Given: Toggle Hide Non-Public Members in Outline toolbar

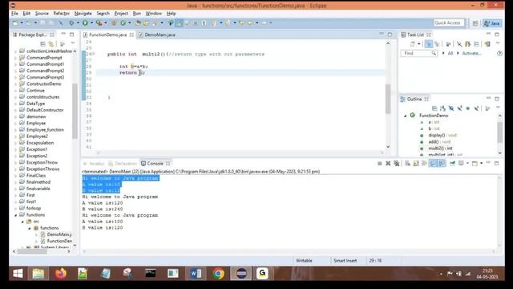Looking at the screenshot, I should 468,108.
